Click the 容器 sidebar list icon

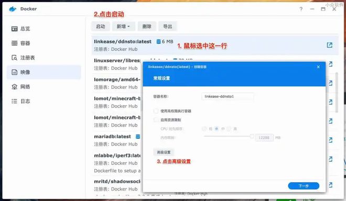pos(14,43)
